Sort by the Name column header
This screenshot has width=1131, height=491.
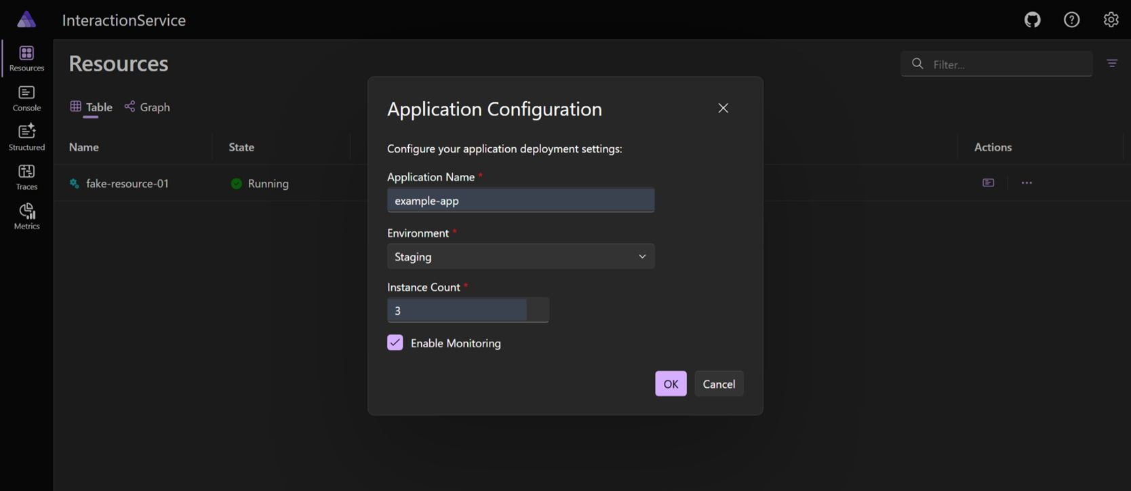point(84,147)
